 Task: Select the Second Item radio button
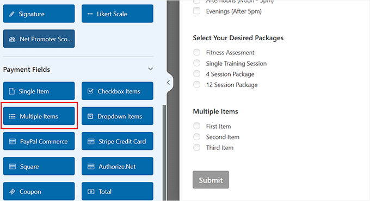(196, 137)
